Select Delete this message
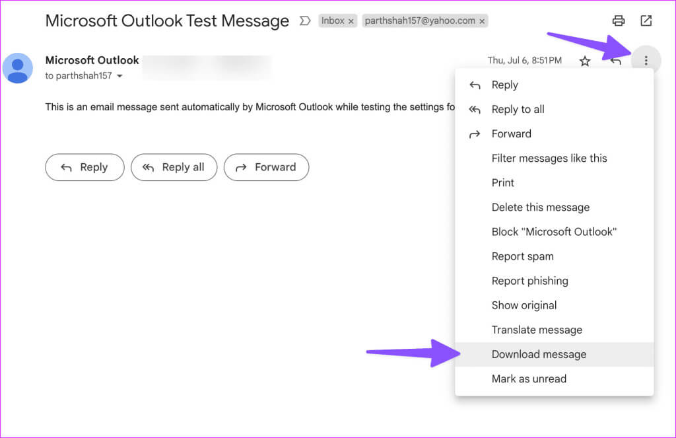 tap(555, 207)
